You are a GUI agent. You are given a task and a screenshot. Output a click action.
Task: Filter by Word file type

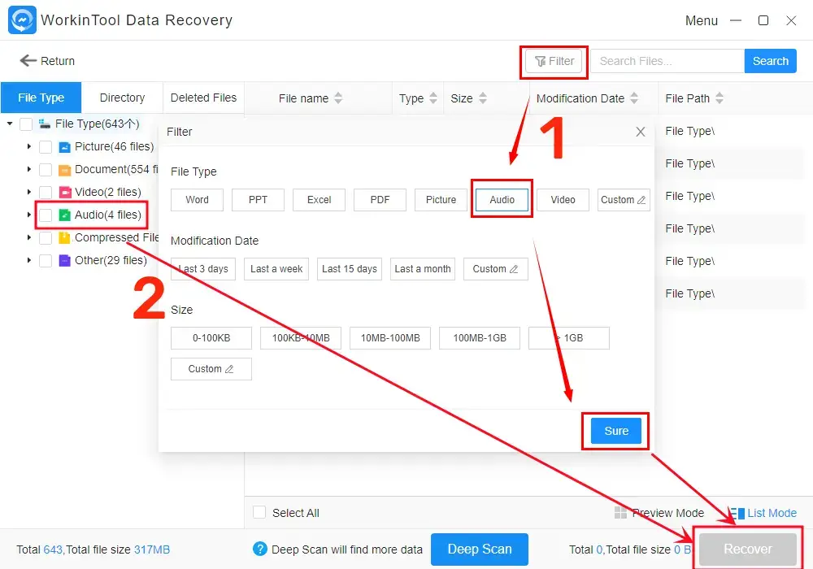(x=197, y=200)
